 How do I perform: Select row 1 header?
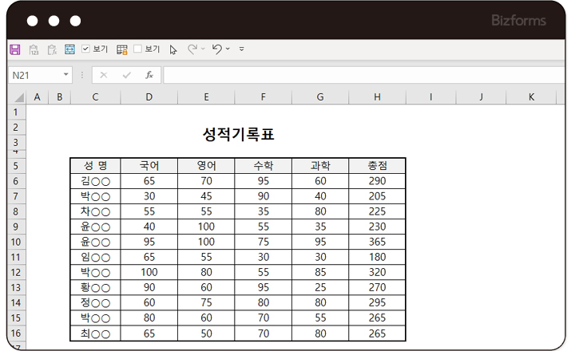(x=16, y=112)
